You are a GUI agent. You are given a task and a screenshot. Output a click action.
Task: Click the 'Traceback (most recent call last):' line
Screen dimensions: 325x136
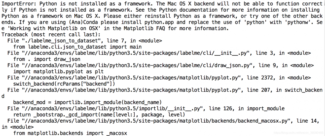[51, 34]
